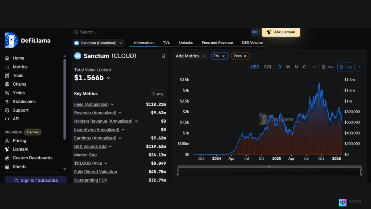Click the Ask LlamaAI button

click(281, 32)
